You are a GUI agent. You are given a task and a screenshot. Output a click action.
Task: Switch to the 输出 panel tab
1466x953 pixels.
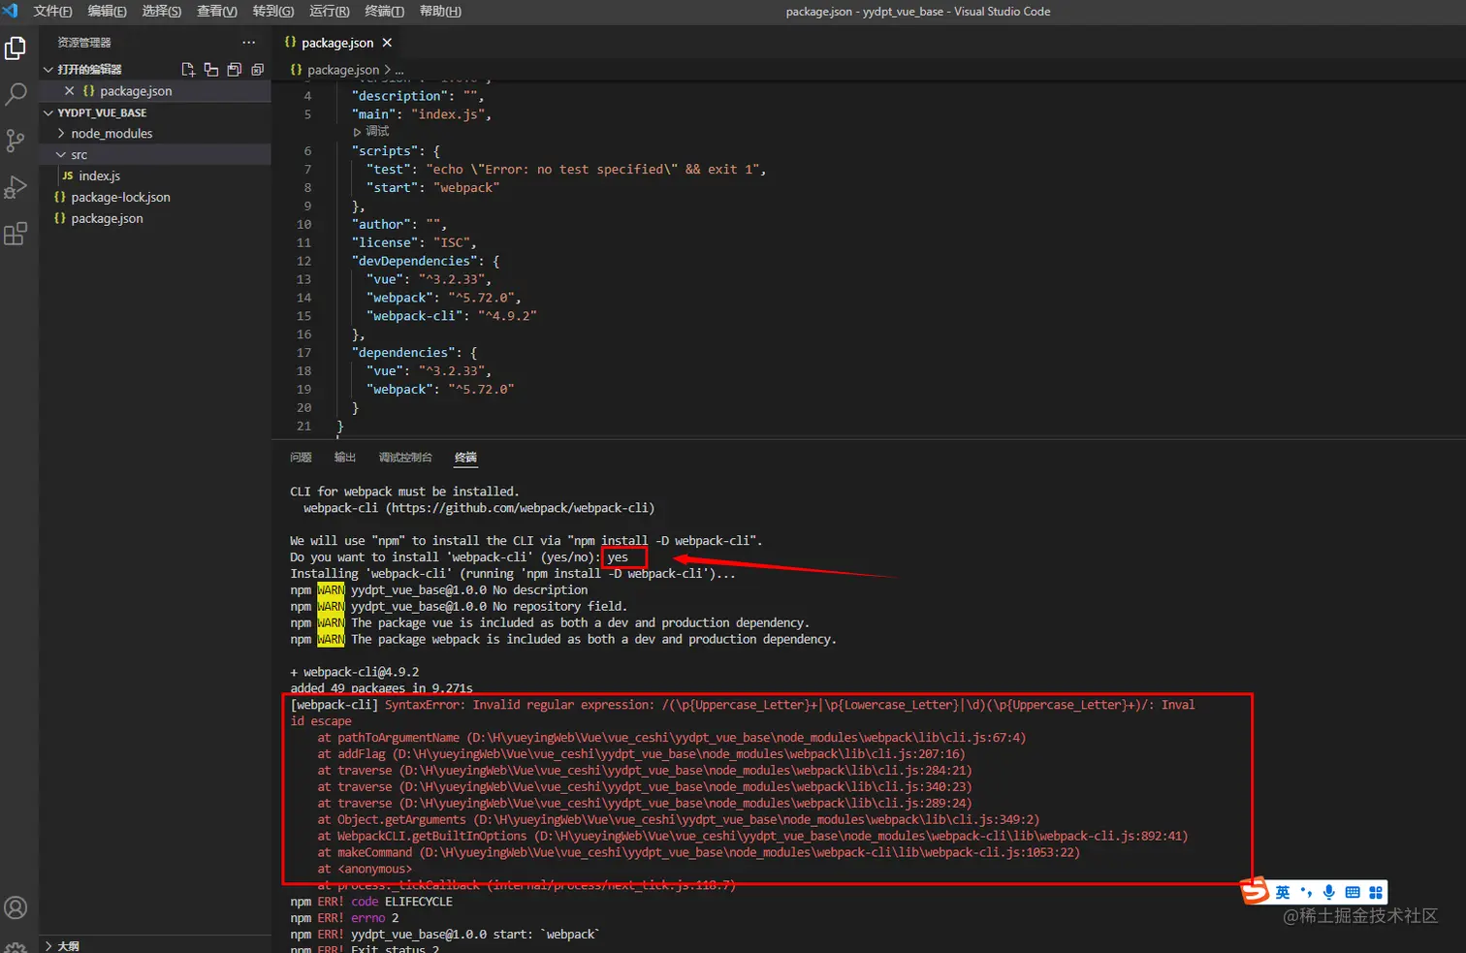pyautogui.click(x=345, y=458)
